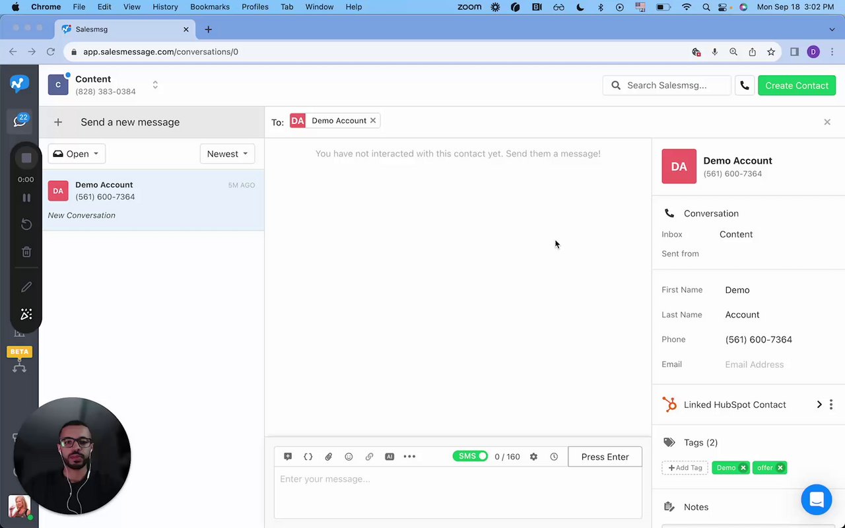845x528 pixels.
Task: Click the Notes panel icon
Action: [x=669, y=507]
